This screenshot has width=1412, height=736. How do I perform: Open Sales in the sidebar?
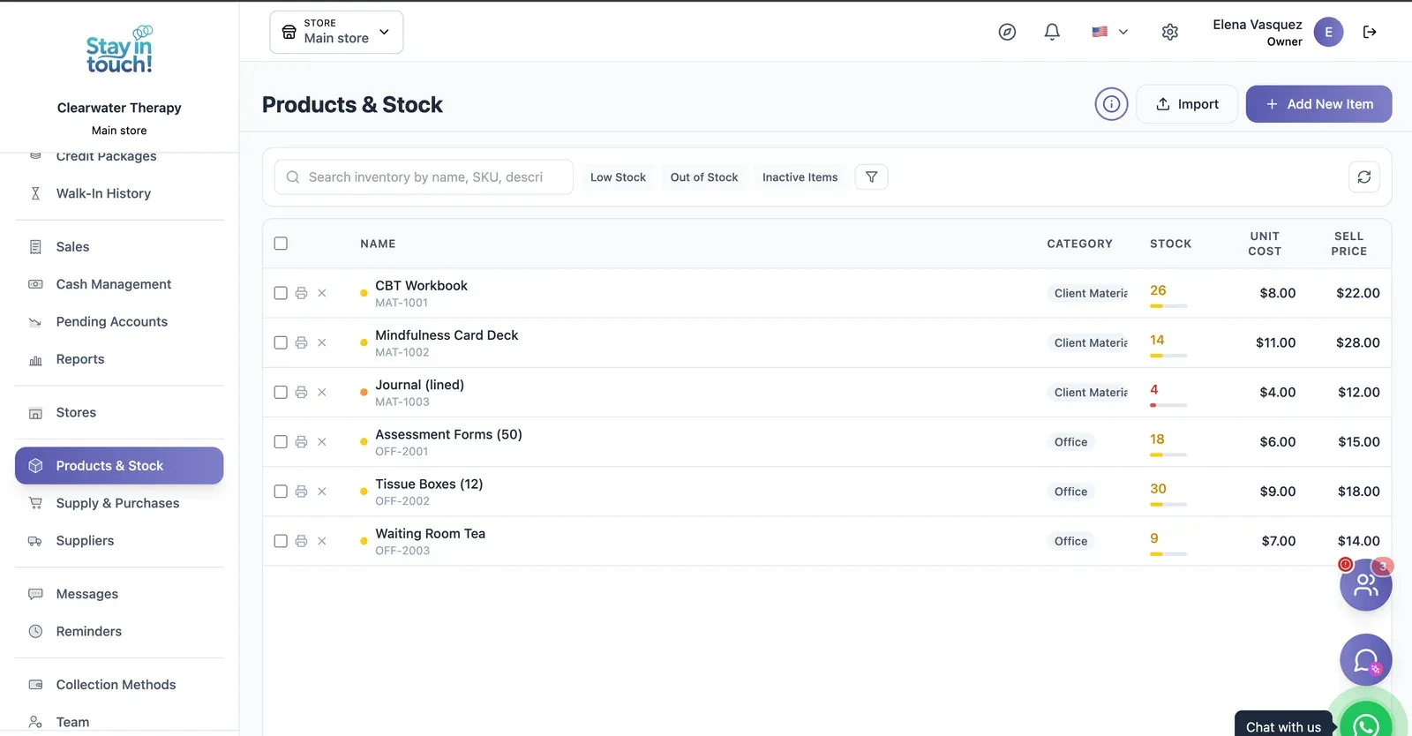pyautogui.click(x=119, y=247)
